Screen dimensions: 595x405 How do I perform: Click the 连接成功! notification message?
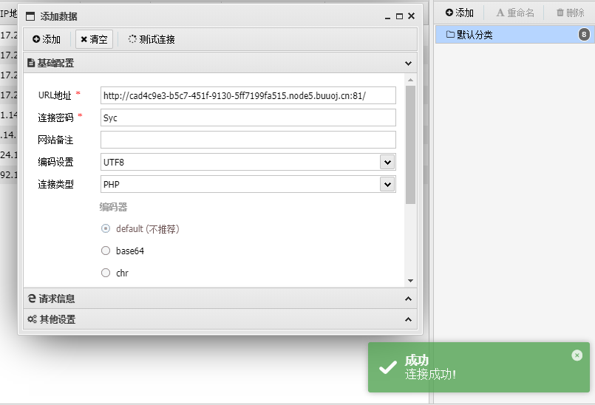pyautogui.click(x=430, y=375)
